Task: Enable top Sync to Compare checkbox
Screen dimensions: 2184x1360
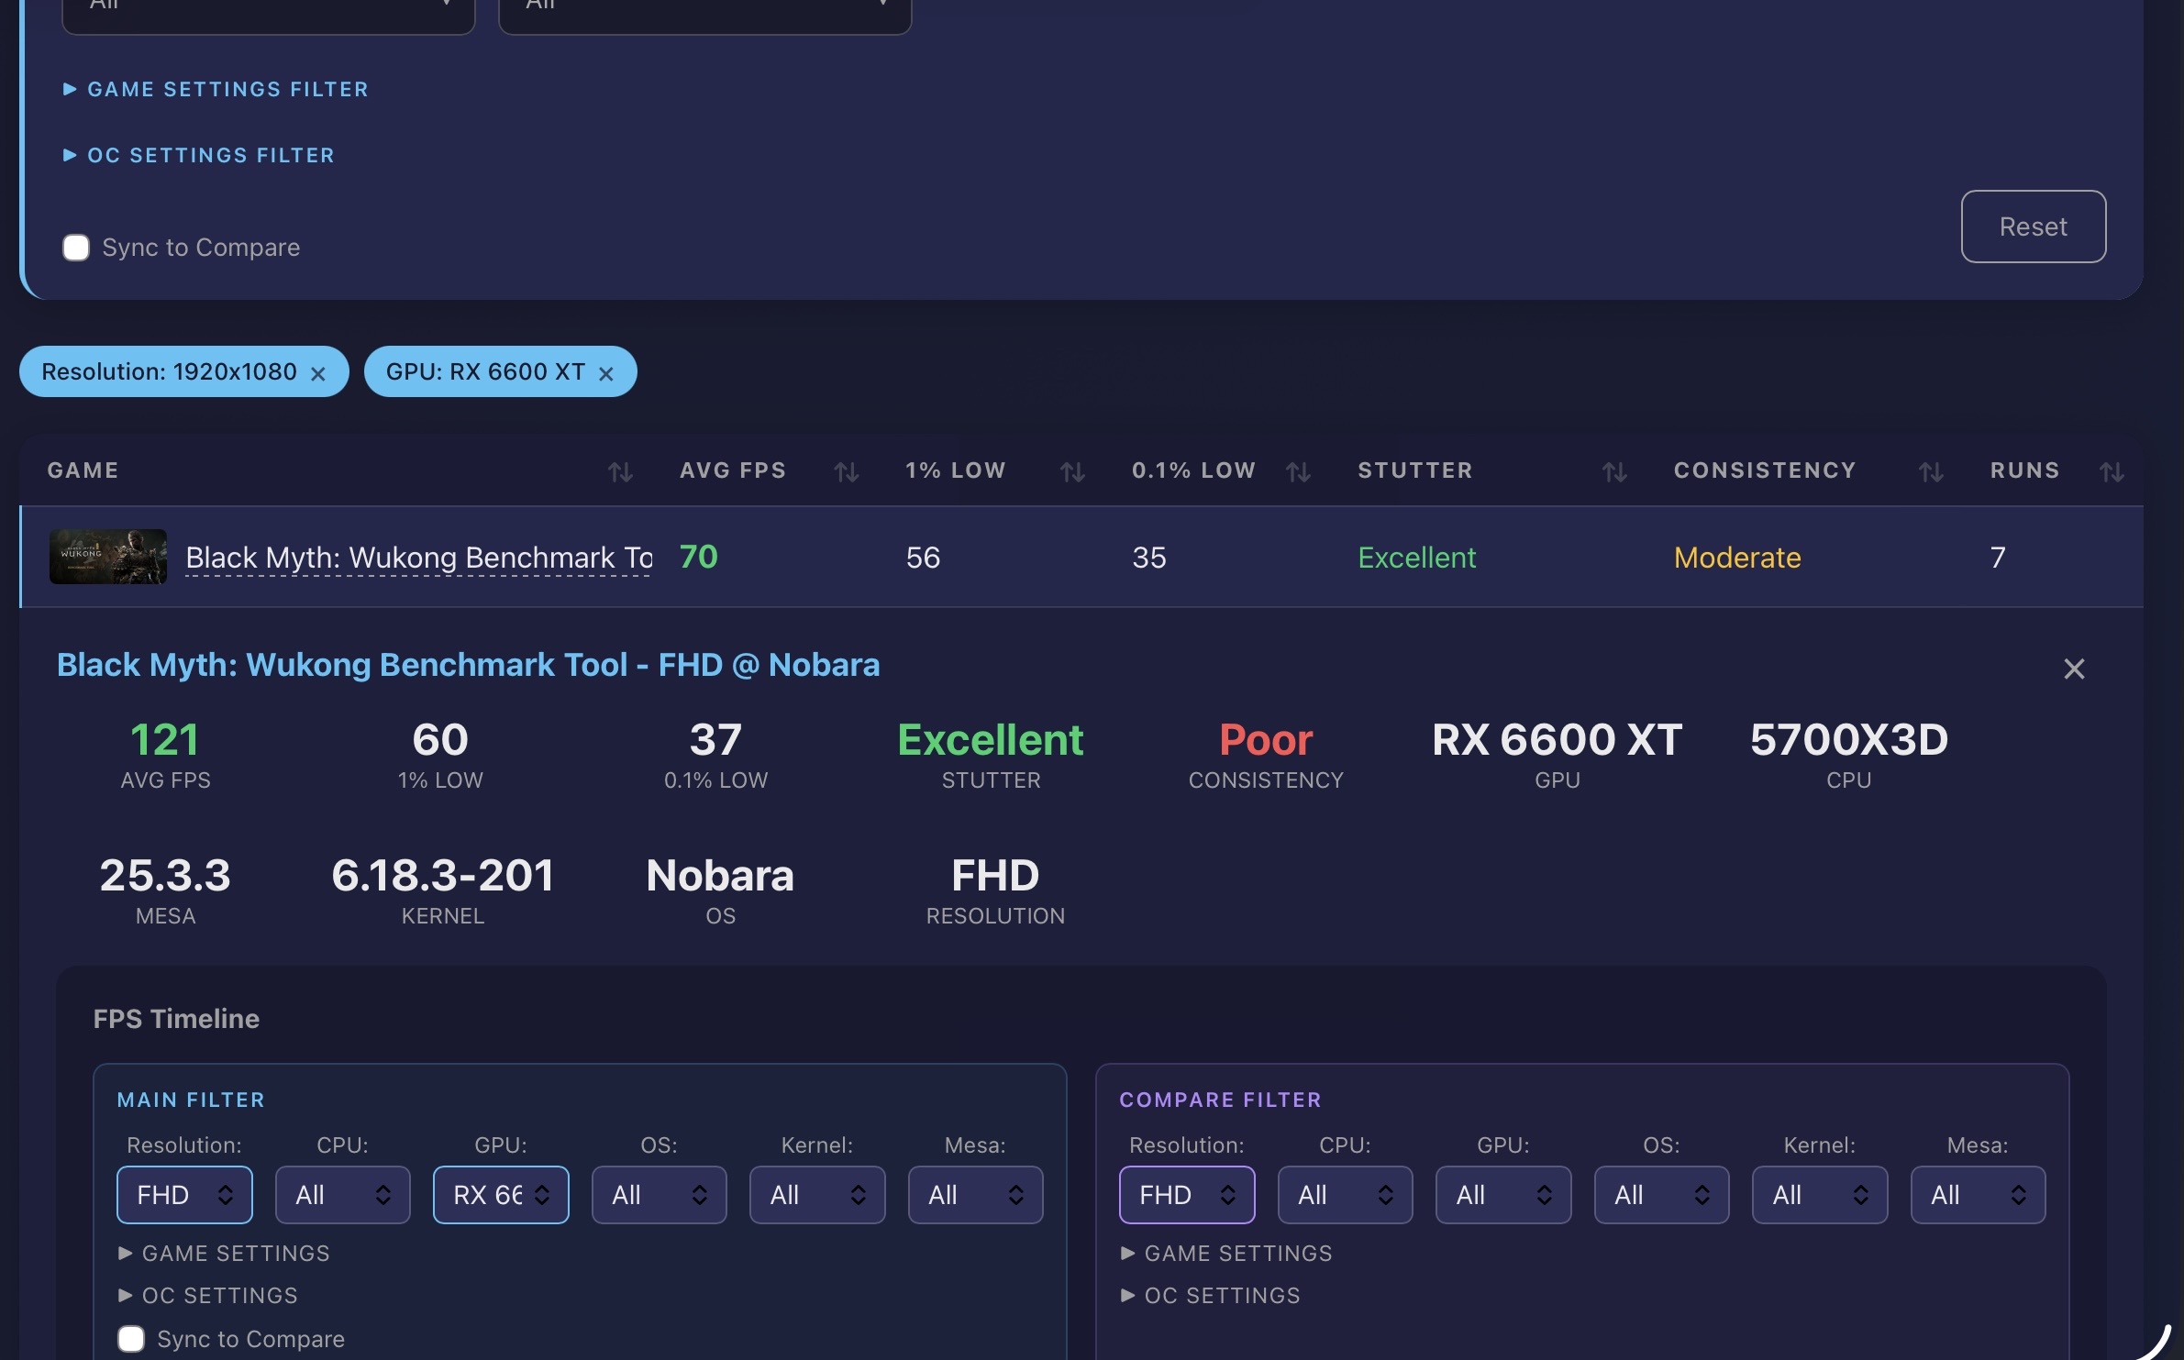Action: [x=76, y=248]
